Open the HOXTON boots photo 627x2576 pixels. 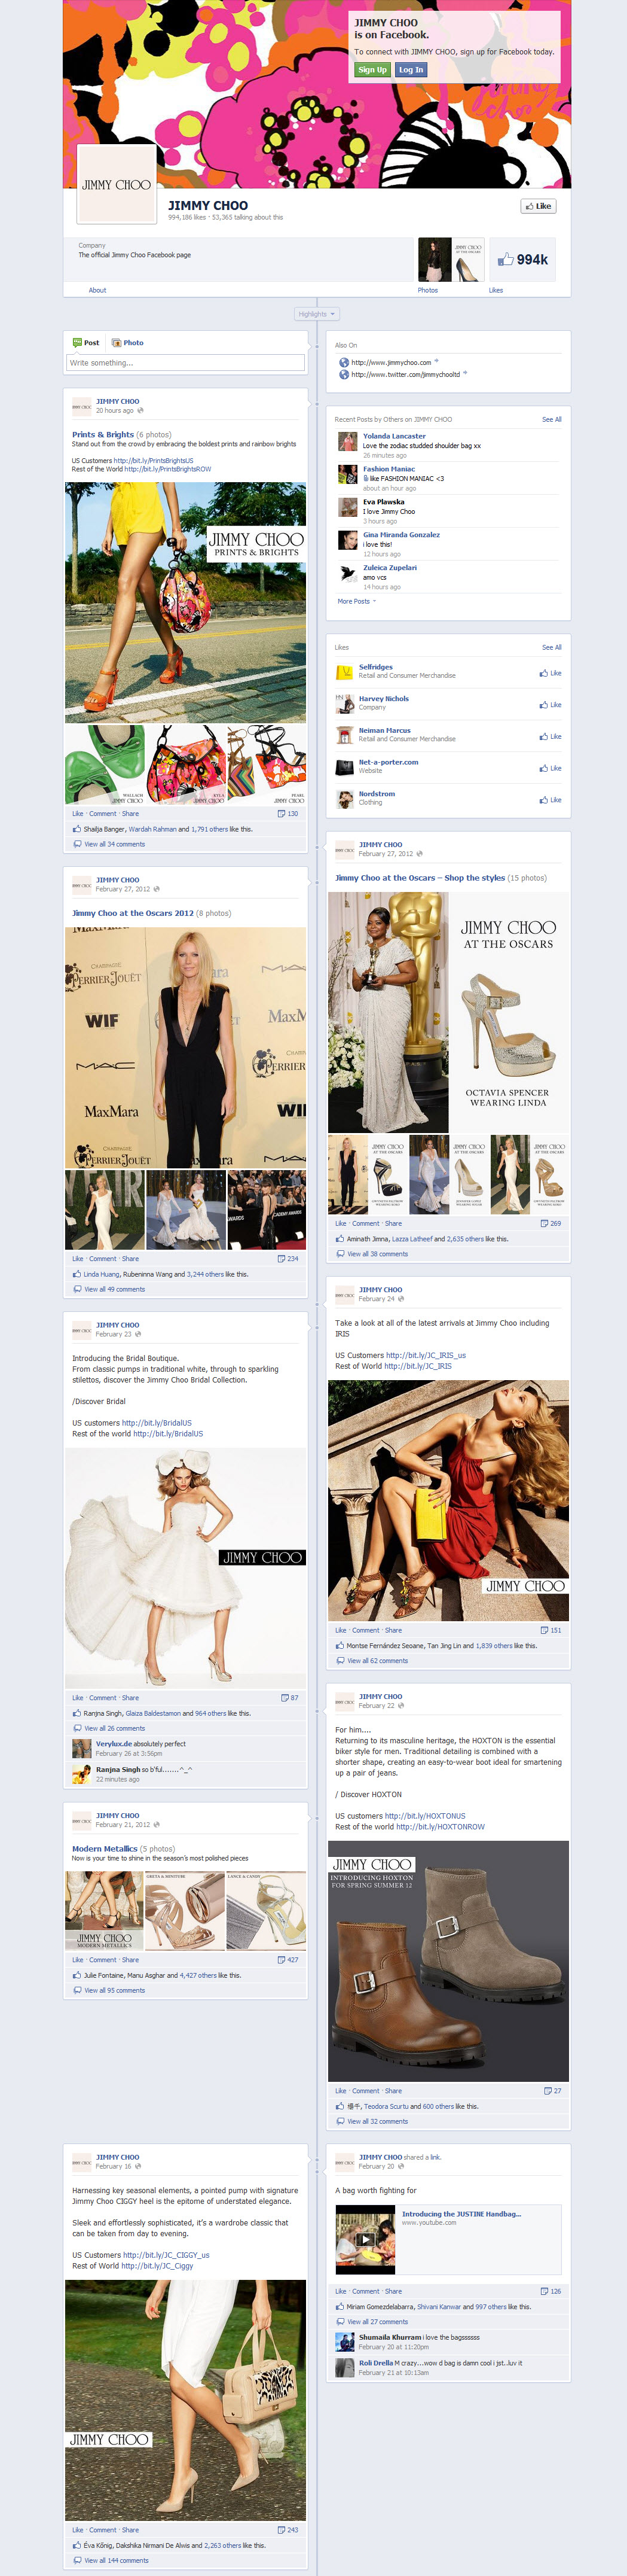pos(448,1961)
